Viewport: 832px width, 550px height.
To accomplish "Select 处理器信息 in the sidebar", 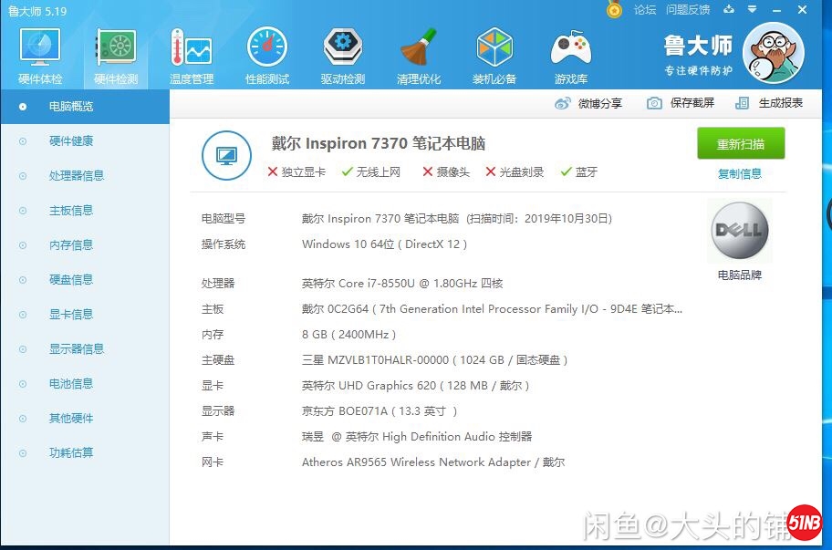I will click(x=77, y=176).
